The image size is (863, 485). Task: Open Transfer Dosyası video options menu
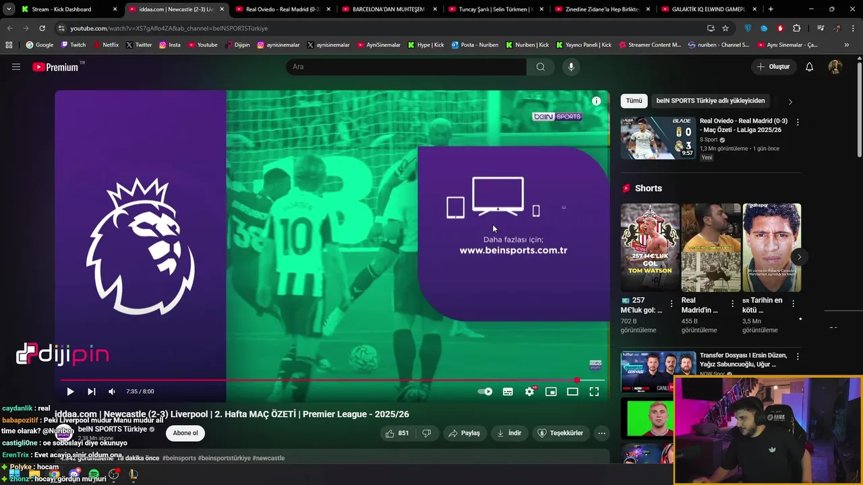coord(798,356)
